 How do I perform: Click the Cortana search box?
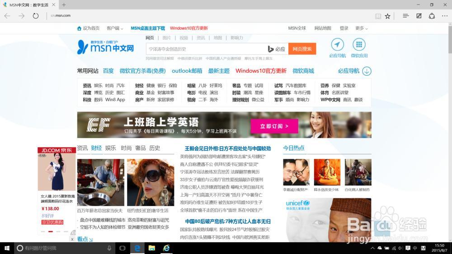[x=65, y=248]
